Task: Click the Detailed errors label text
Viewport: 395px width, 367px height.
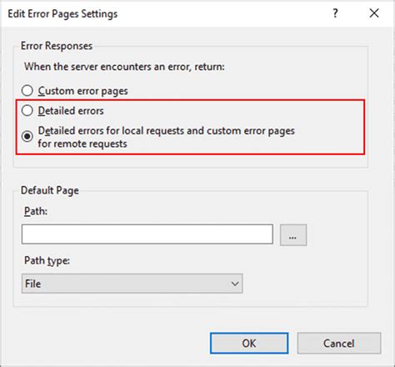Action: tap(71, 111)
